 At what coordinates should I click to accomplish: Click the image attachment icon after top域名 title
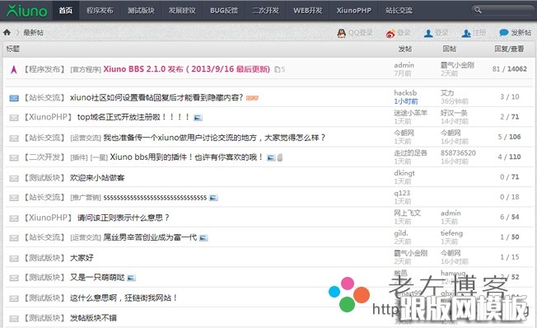pyautogui.click(x=198, y=118)
